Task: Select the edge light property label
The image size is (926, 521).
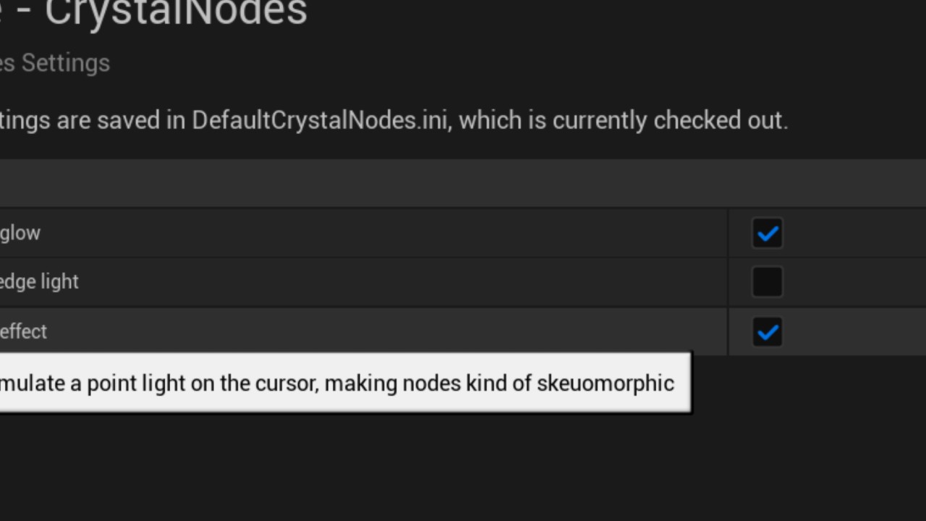Action: [x=39, y=281]
